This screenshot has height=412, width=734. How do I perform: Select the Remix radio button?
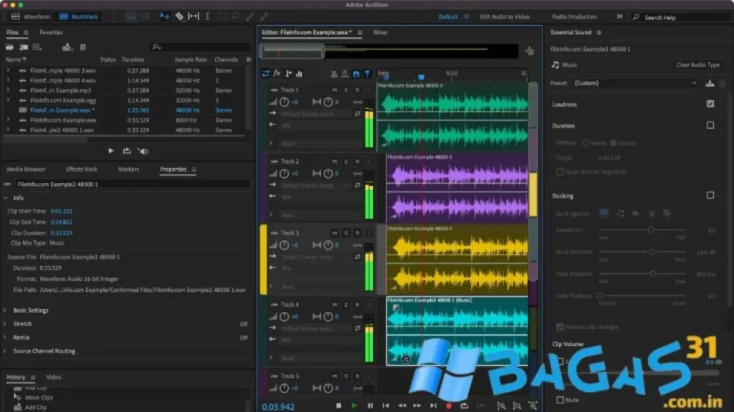pos(585,143)
